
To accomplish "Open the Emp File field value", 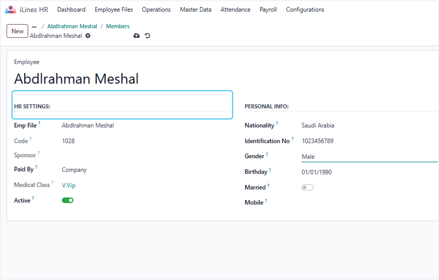I will 146,125.
